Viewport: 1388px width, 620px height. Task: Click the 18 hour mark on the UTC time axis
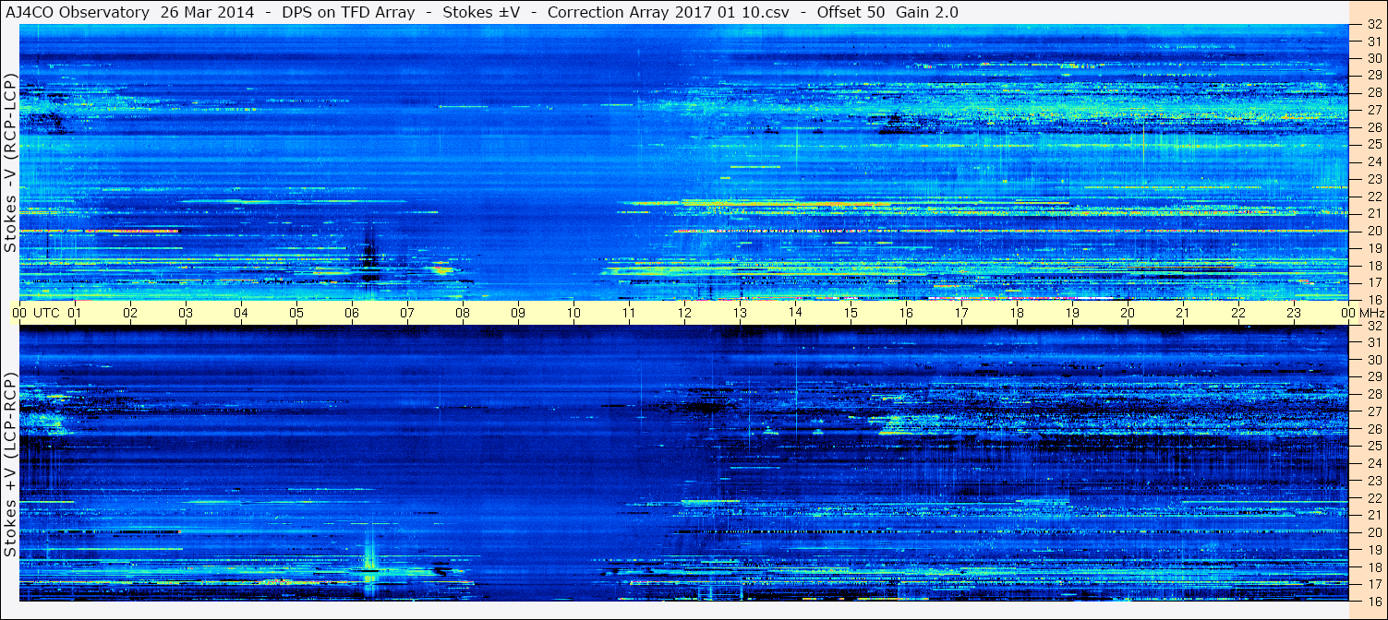click(x=1017, y=313)
